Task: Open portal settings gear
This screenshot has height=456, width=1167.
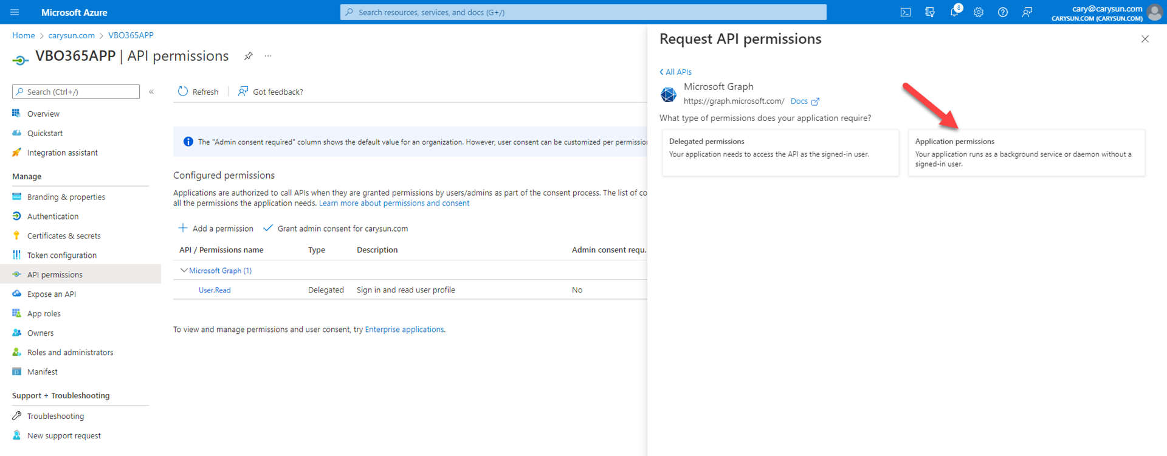Action: pos(979,12)
